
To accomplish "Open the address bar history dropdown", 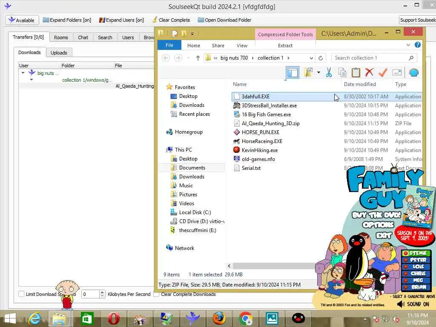I will click(x=311, y=58).
